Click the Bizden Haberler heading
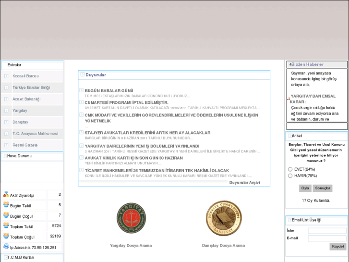Screen dimensions: 349x262 click(x=307, y=64)
